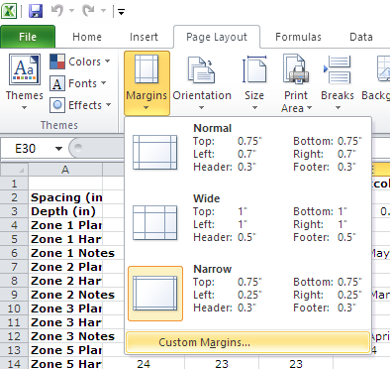Switch to the Formulas tab
390x369 pixels.
[298, 37]
